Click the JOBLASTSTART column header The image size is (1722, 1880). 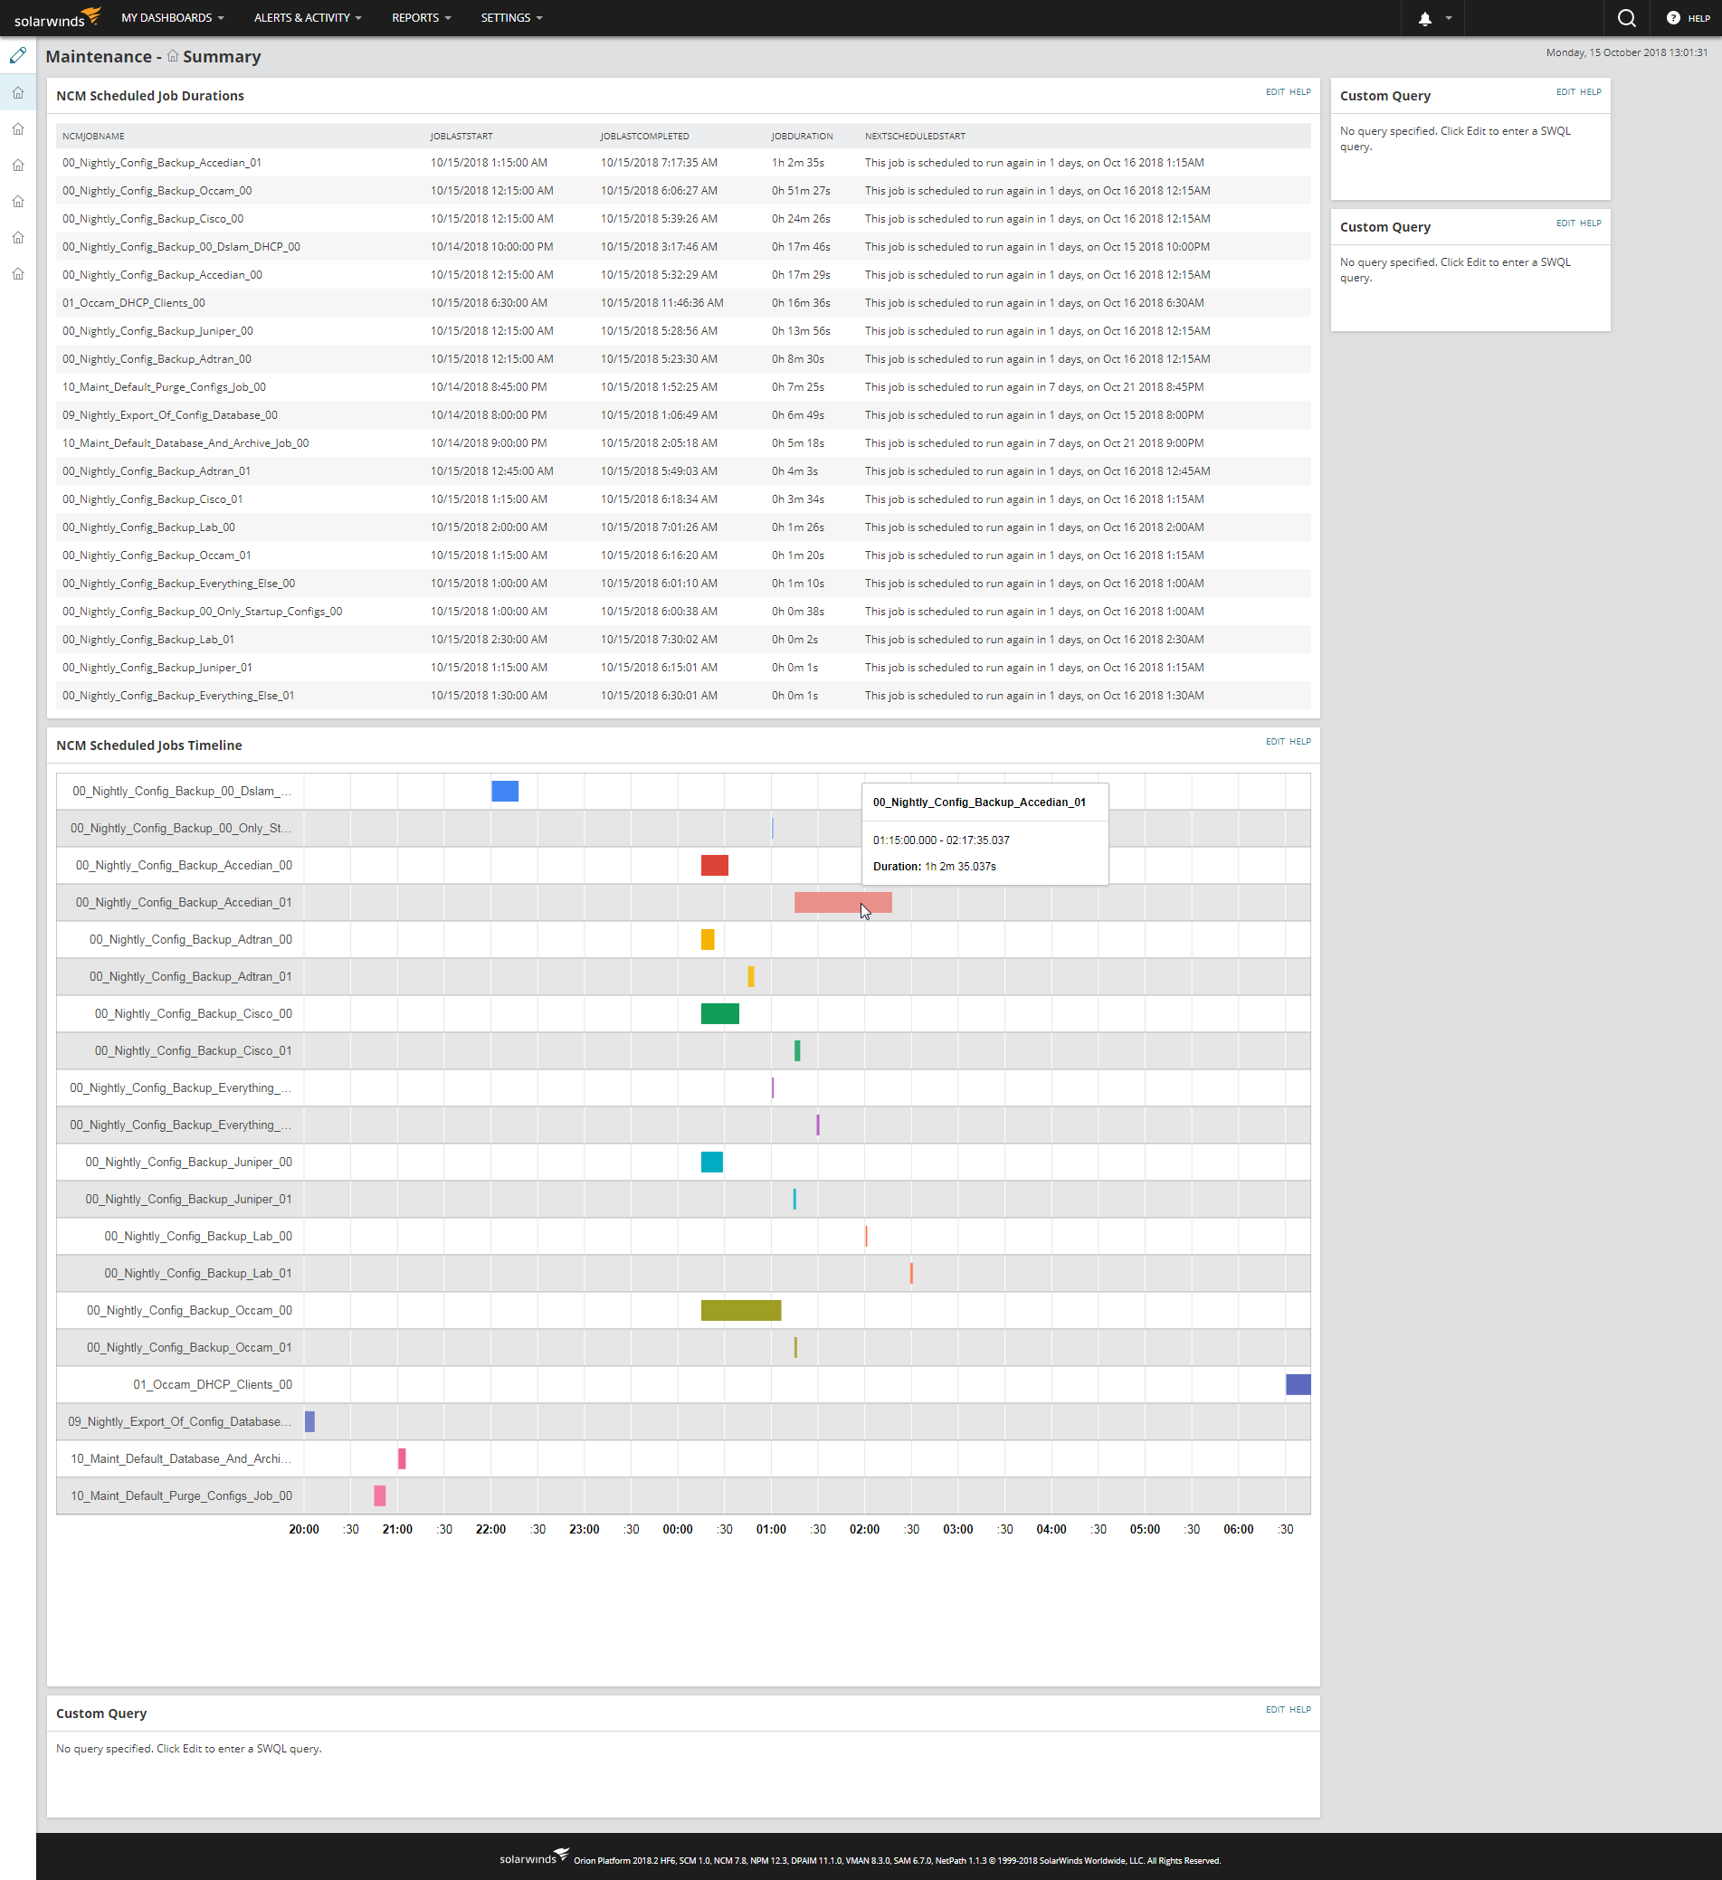(461, 136)
